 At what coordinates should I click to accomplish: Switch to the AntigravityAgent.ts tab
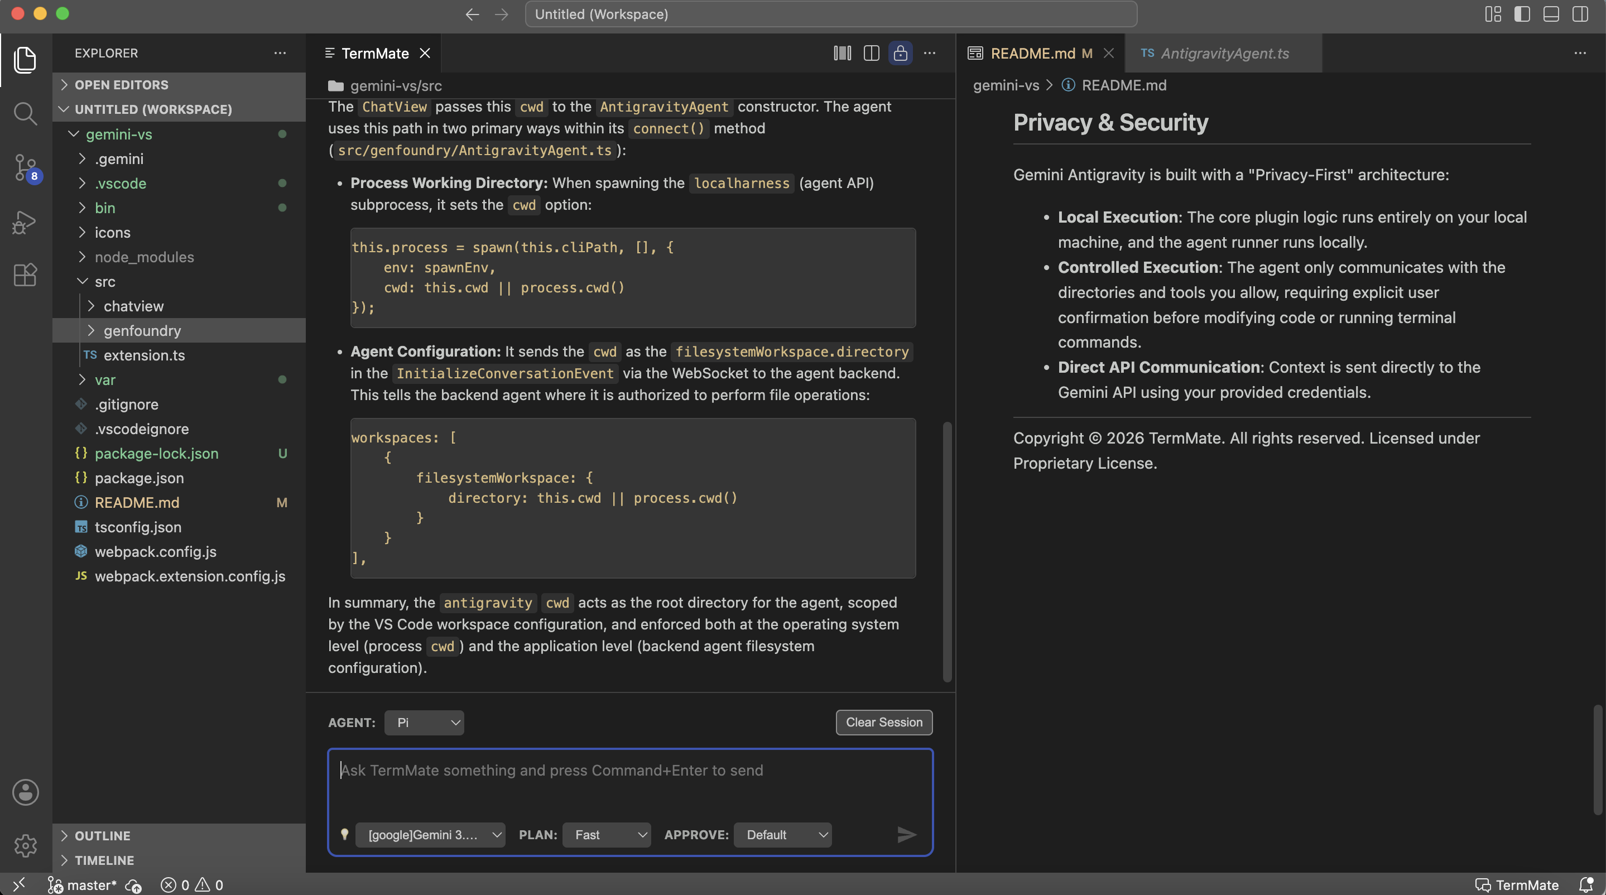(1224, 53)
